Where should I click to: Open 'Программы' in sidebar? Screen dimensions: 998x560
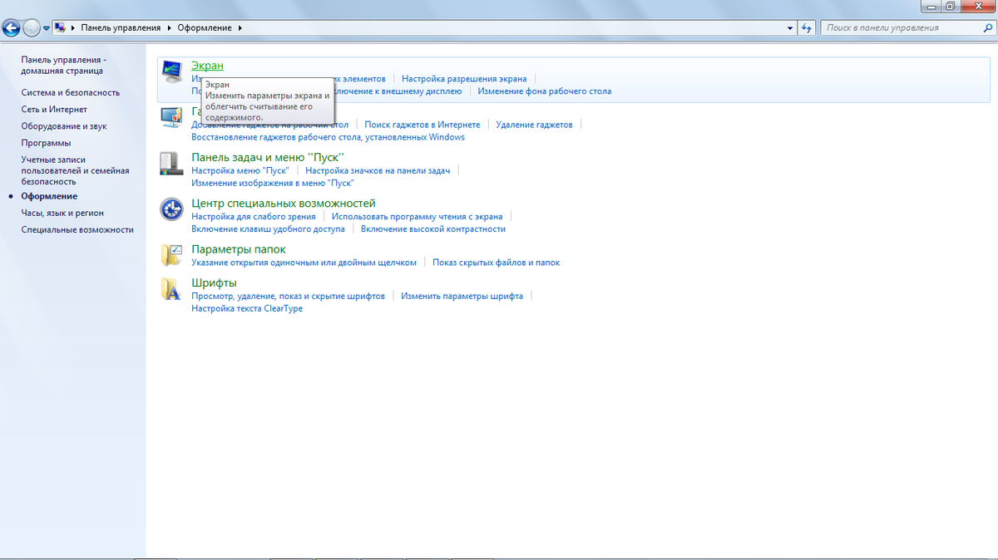click(46, 143)
